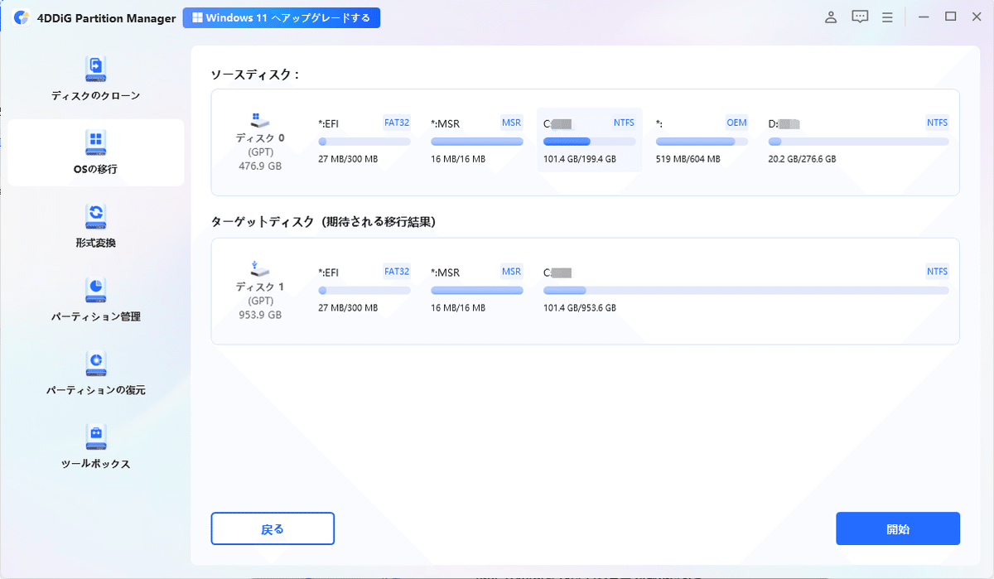
Task: Click source EFI FAT32 tag
Action: click(x=397, y=123)
